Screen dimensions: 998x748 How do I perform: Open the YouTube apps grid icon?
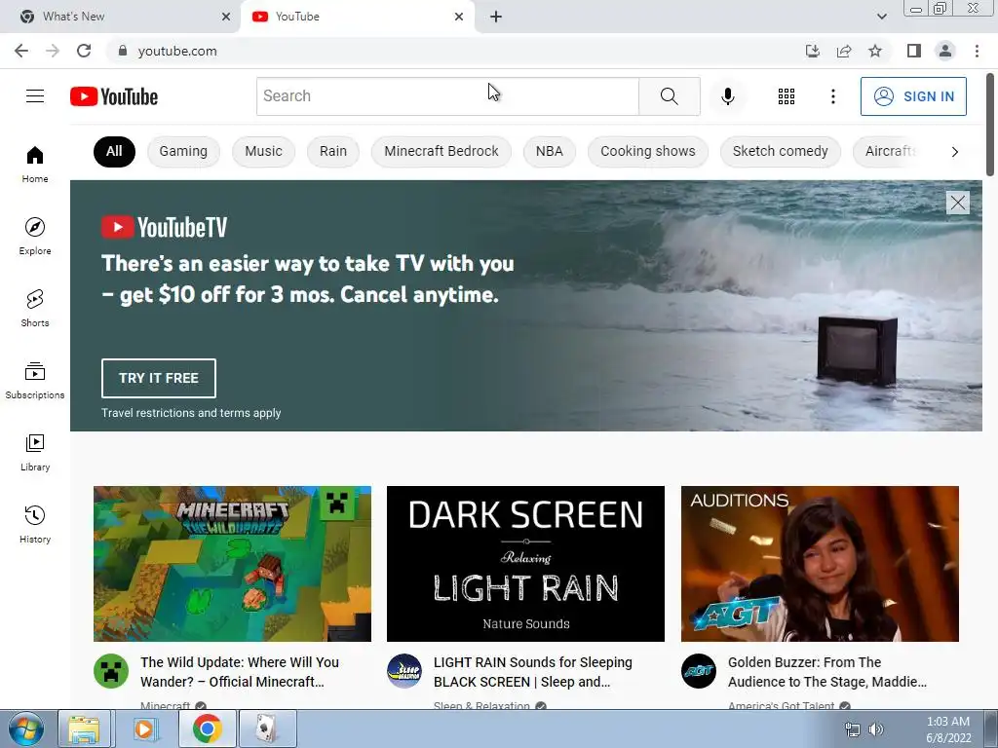pos(787,96)
